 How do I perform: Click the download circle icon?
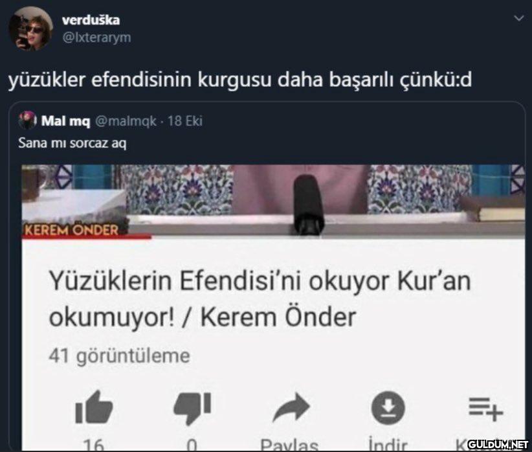pos(388,407)
